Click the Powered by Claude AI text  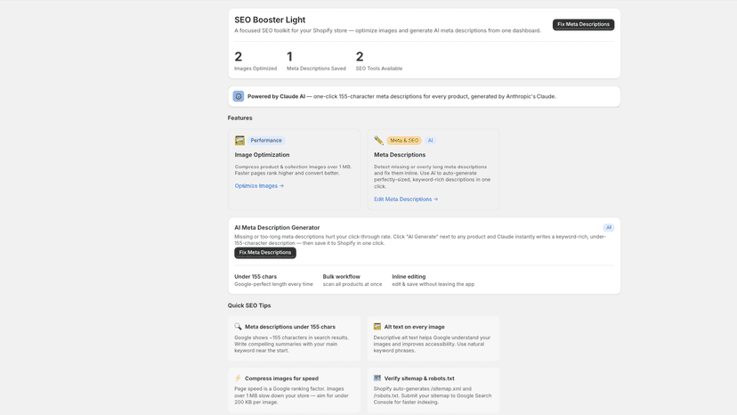tap(276, 96)
